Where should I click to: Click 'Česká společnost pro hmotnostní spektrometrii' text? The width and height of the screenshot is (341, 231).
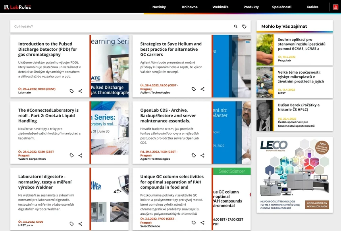click(296, 124)
